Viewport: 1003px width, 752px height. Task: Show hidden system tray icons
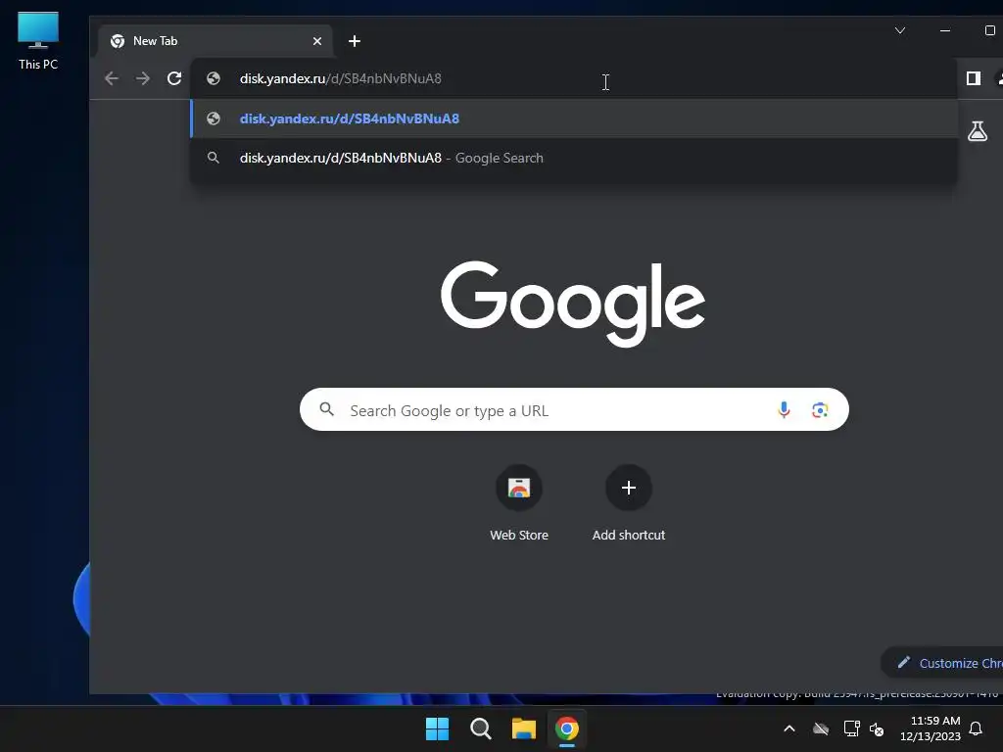tap(789, 728)
